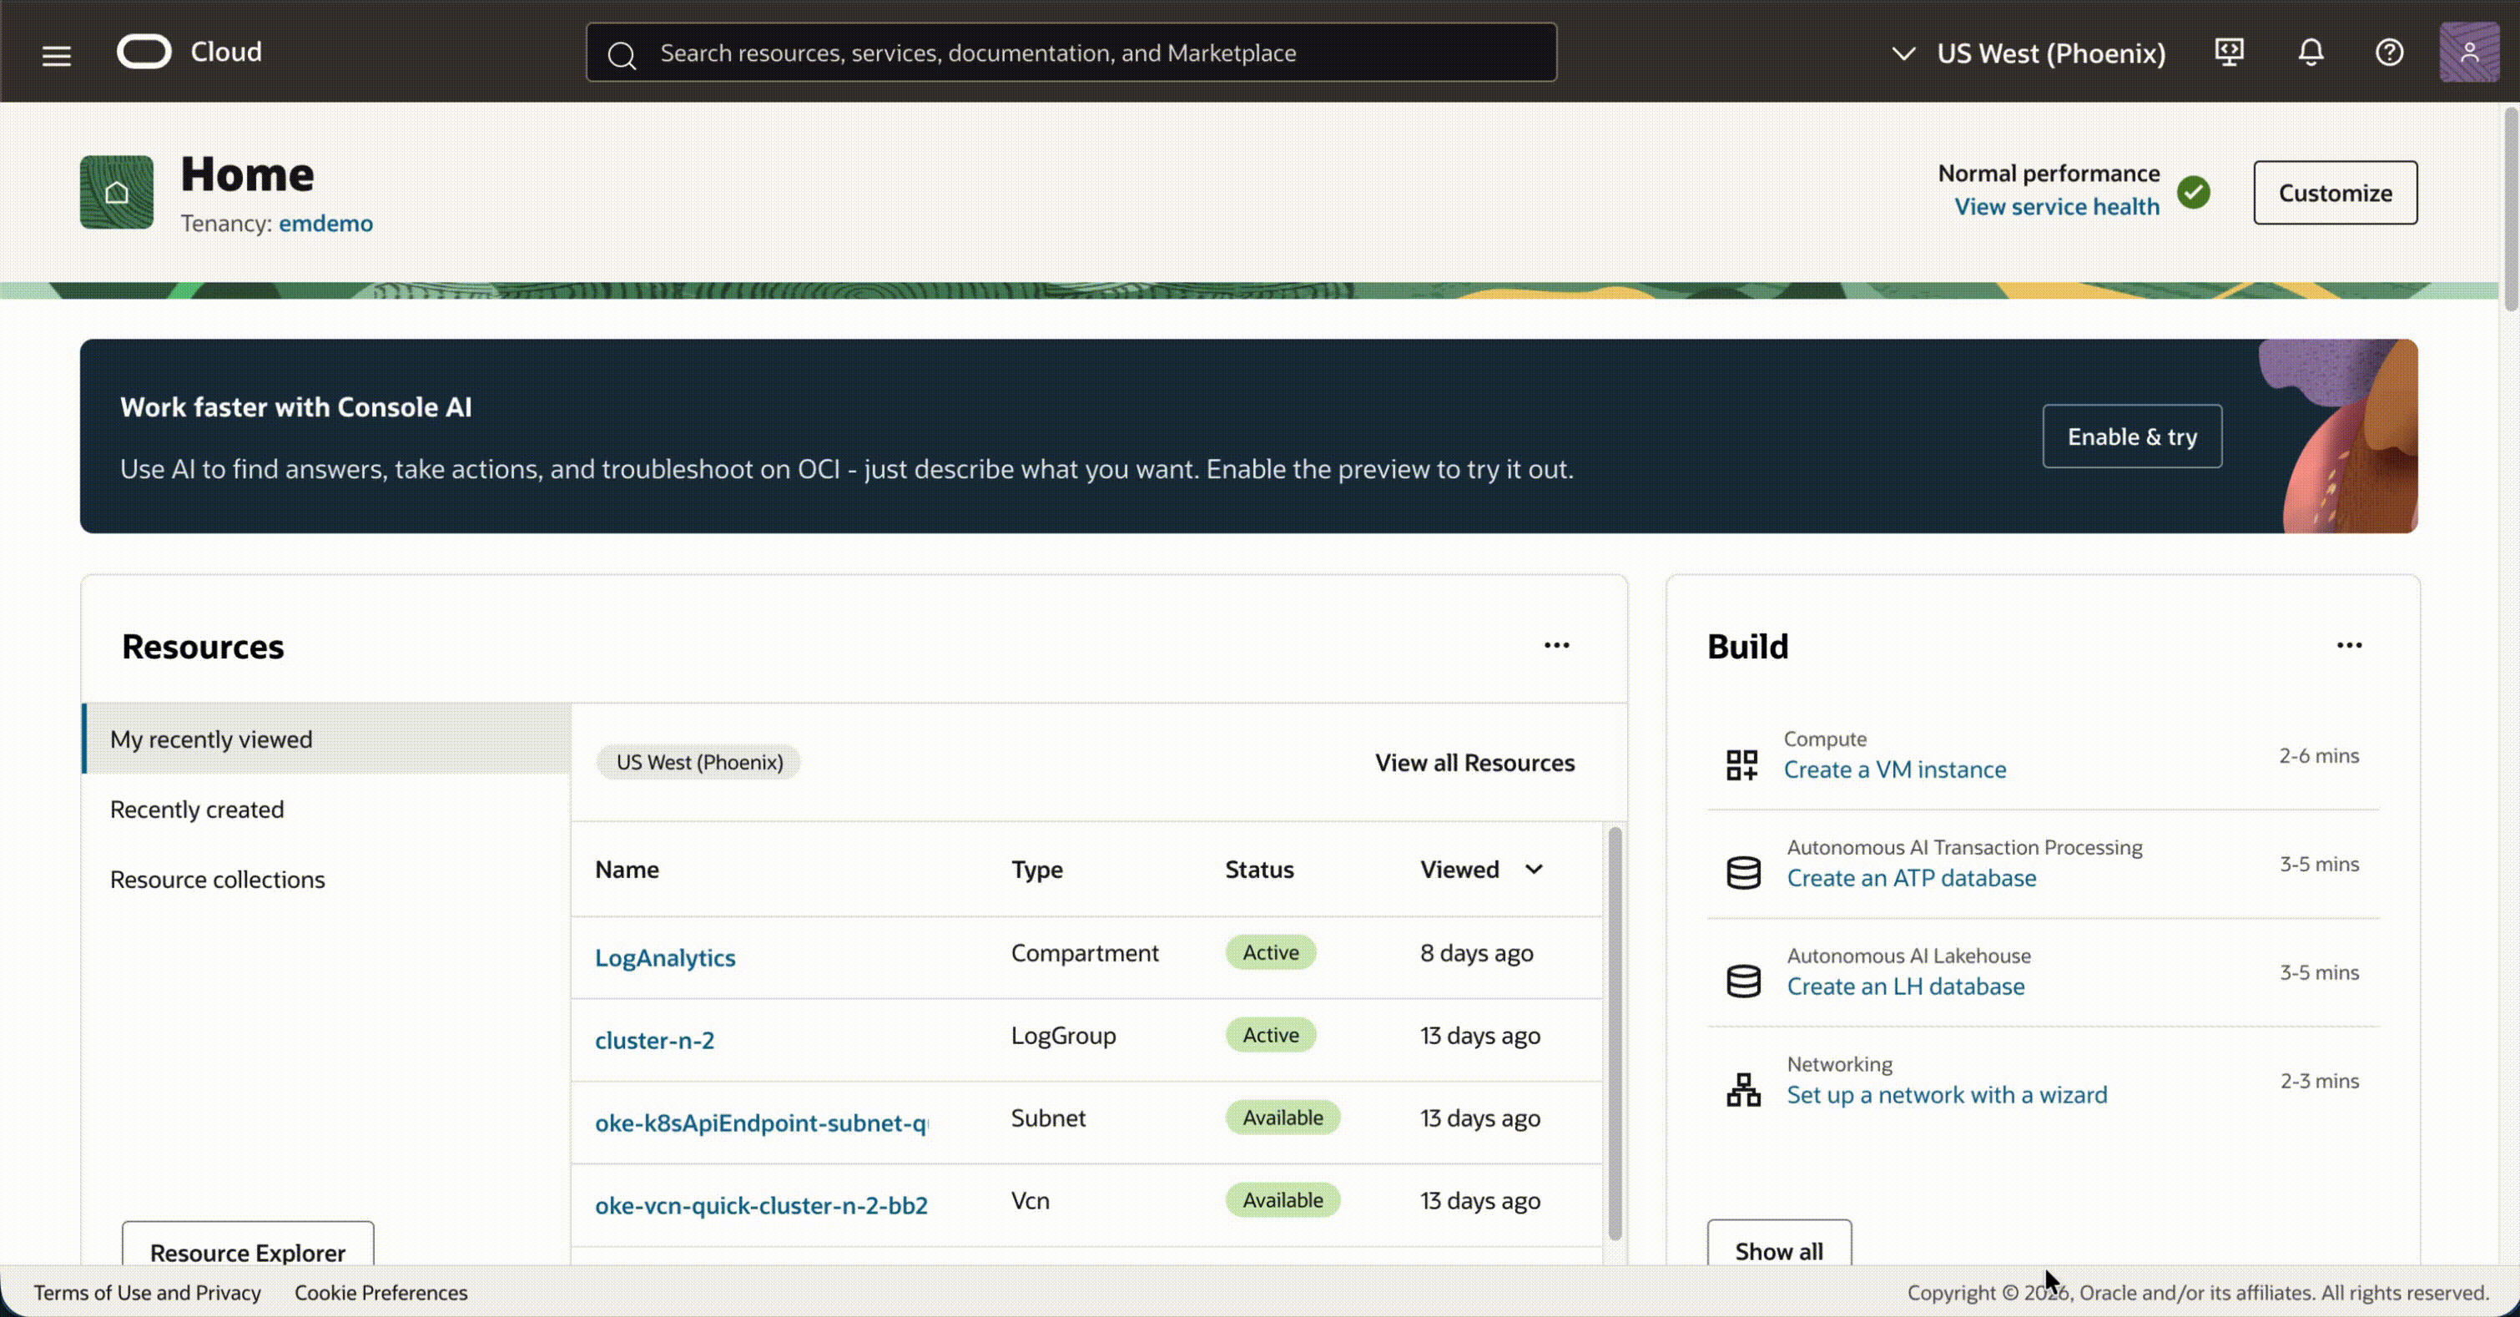Open View all Resources
The width and height of the screenshot is (2520, 1317).
[x=1474, y=762]
